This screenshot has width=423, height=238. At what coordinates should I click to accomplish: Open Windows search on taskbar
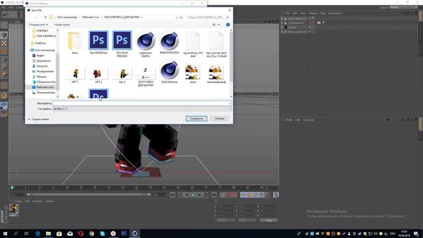pos(16,233)
